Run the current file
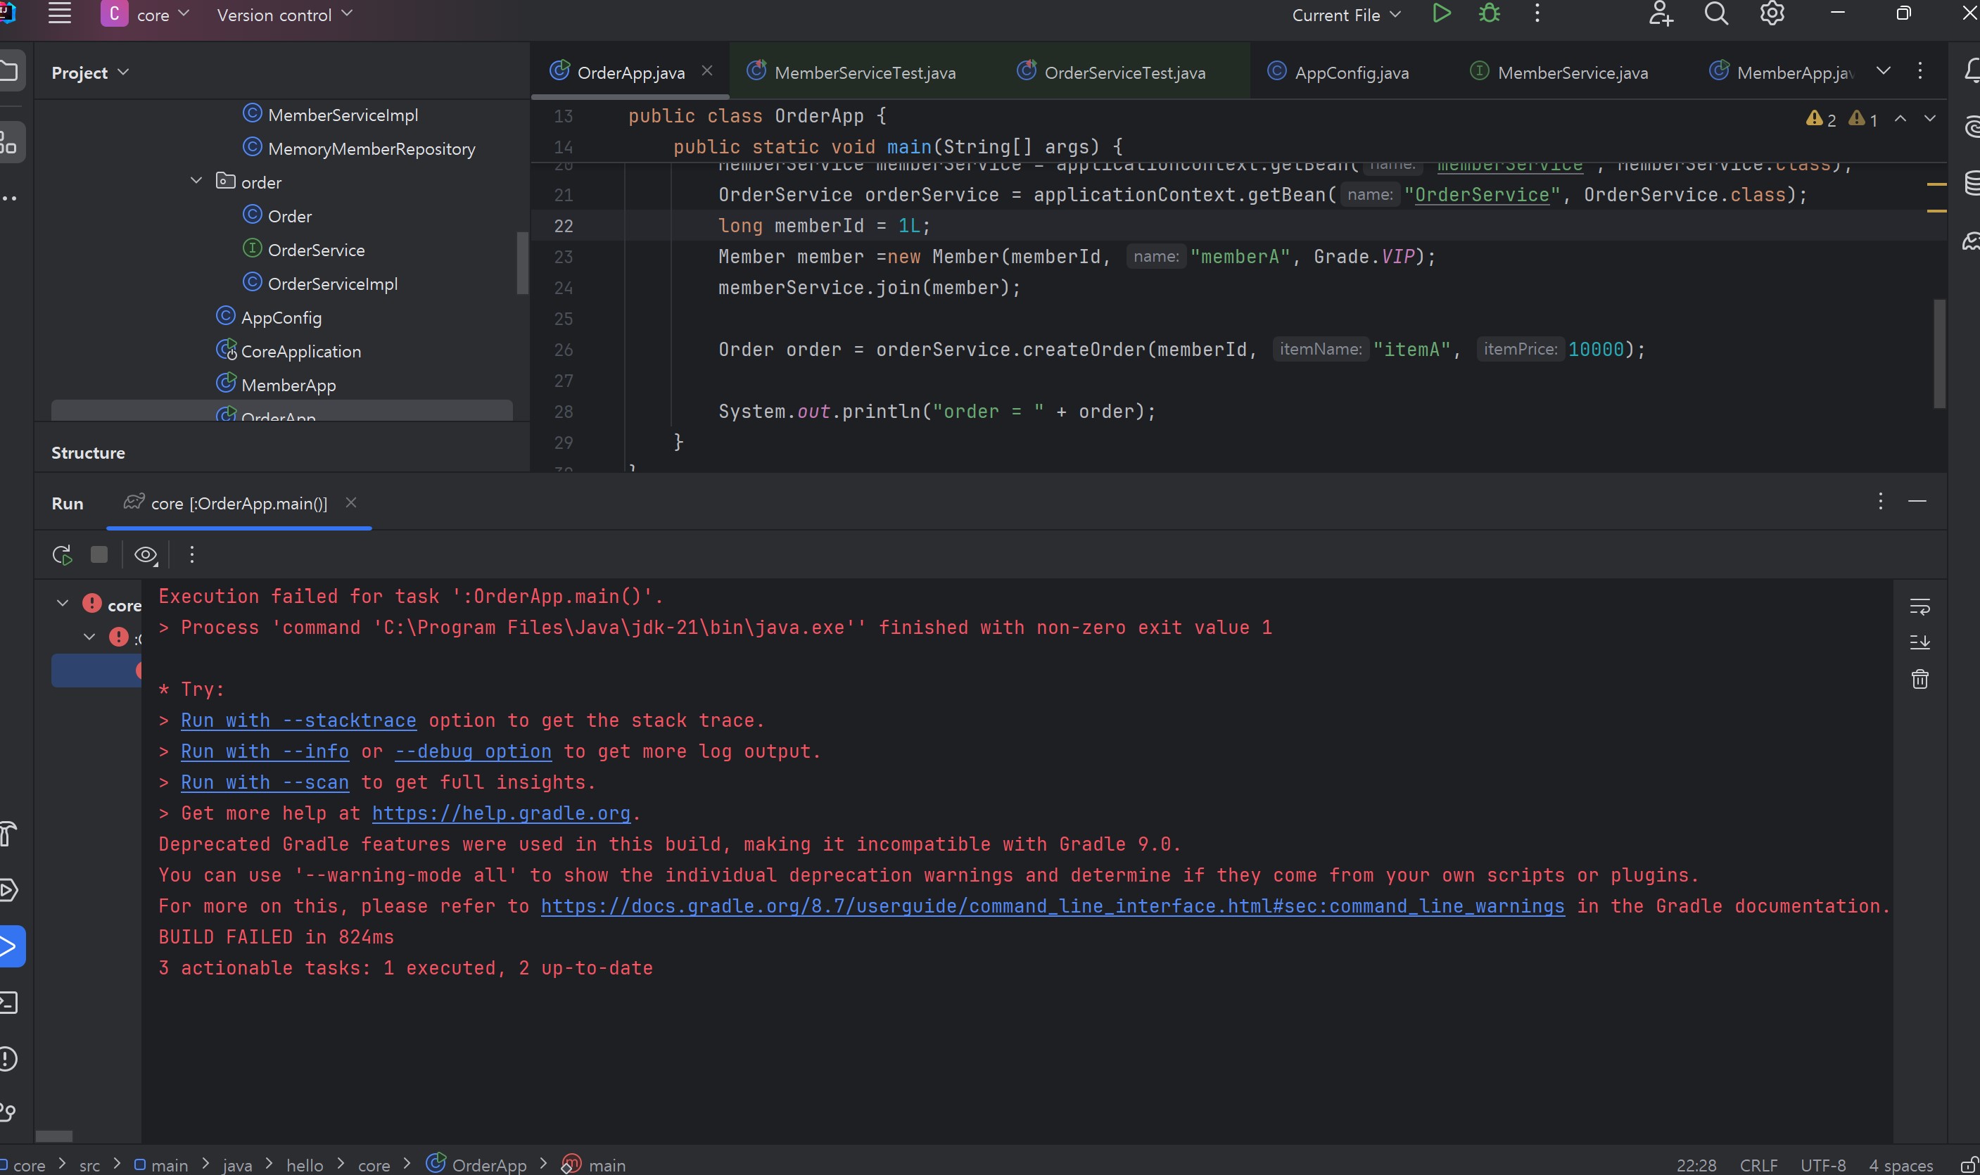 tap(1442, 13)
